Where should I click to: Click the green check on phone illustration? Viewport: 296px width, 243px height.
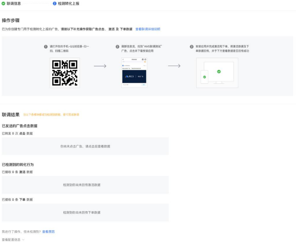(204, 77)
